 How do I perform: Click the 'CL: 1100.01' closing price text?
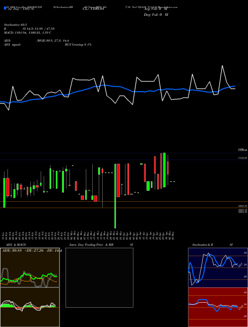coord(95,9)
